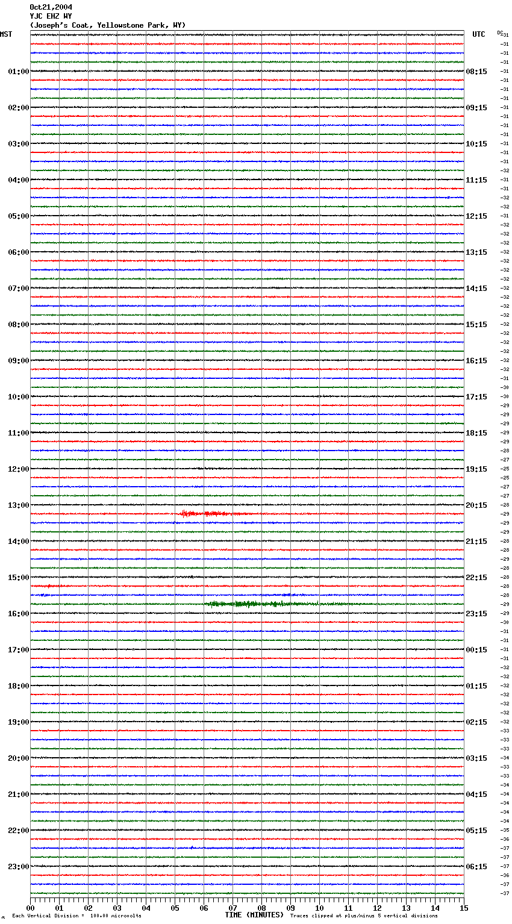Select the 03:00 MST time label
Viewport: 512px width, 924px height.
click(x=19, y=144)
